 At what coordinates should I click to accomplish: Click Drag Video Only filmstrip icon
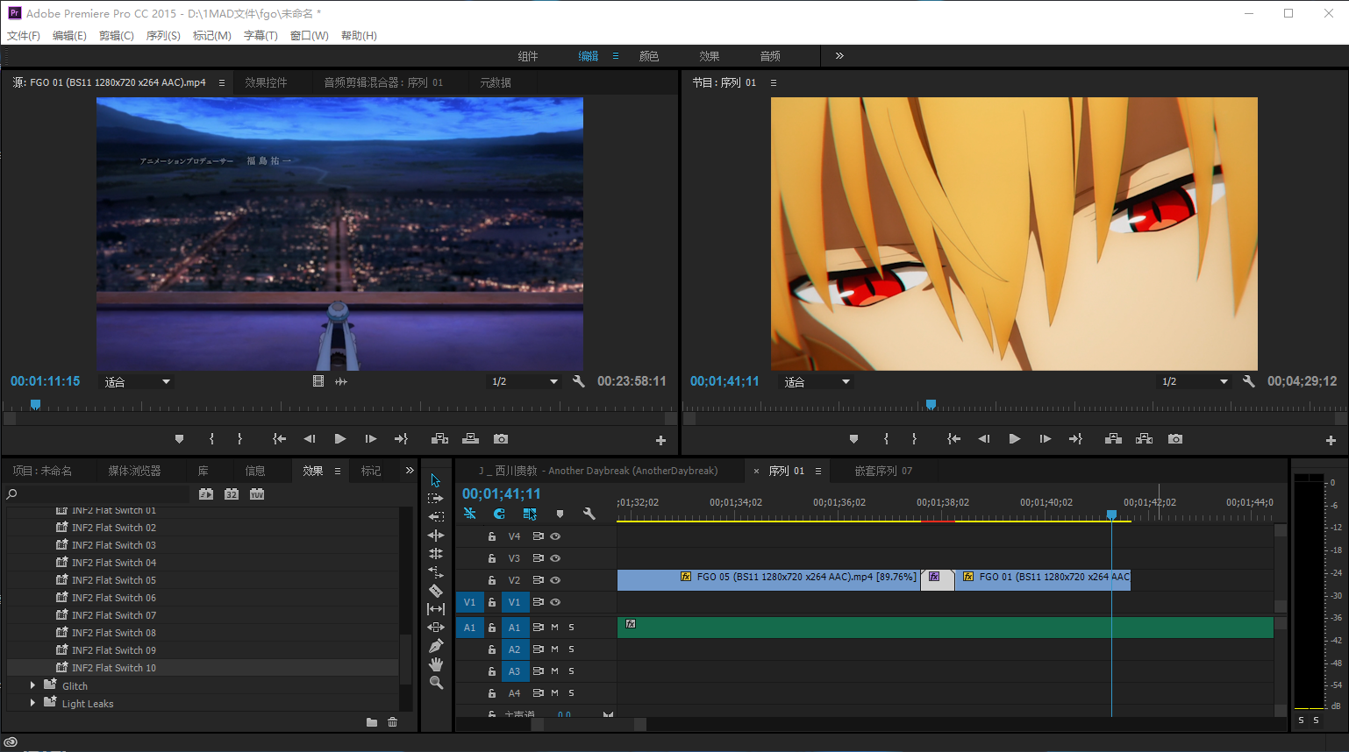click(x=318, y=381)
